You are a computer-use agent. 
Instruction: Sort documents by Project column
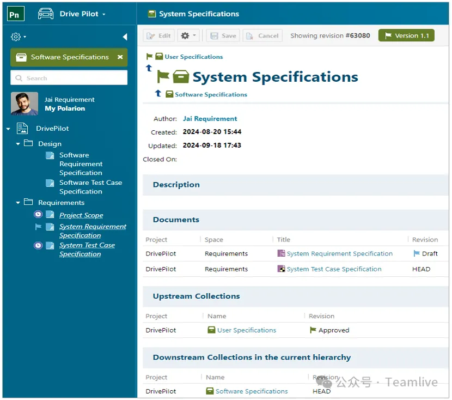point(156,240)
